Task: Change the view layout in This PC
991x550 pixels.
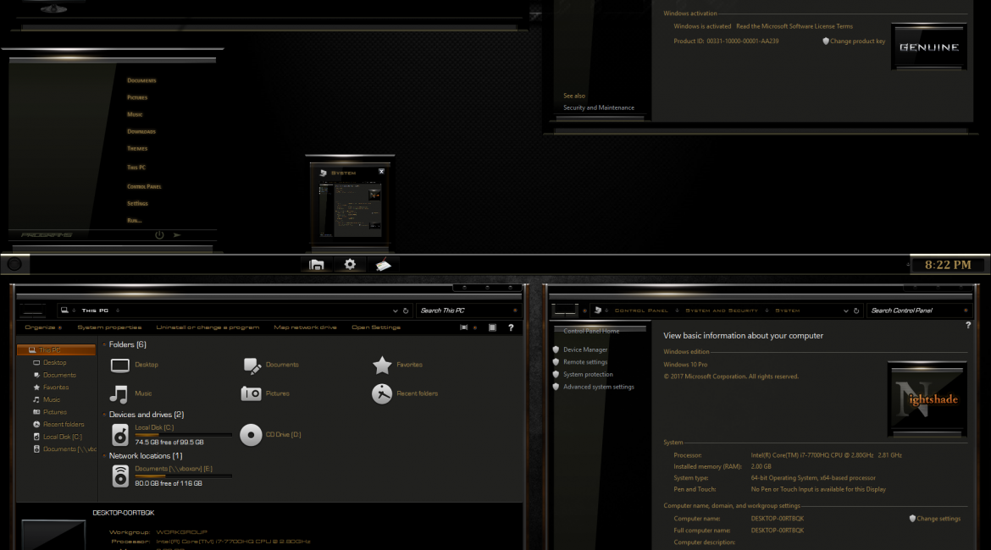Action: click(464, 327)
